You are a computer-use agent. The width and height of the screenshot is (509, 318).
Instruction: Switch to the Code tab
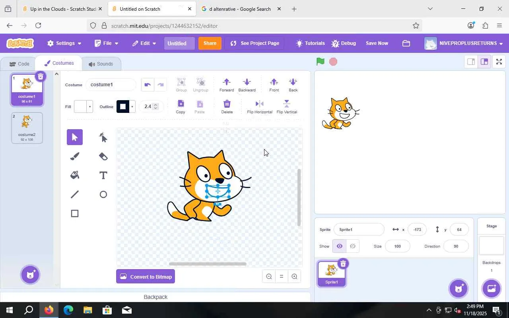coord(19,64)
